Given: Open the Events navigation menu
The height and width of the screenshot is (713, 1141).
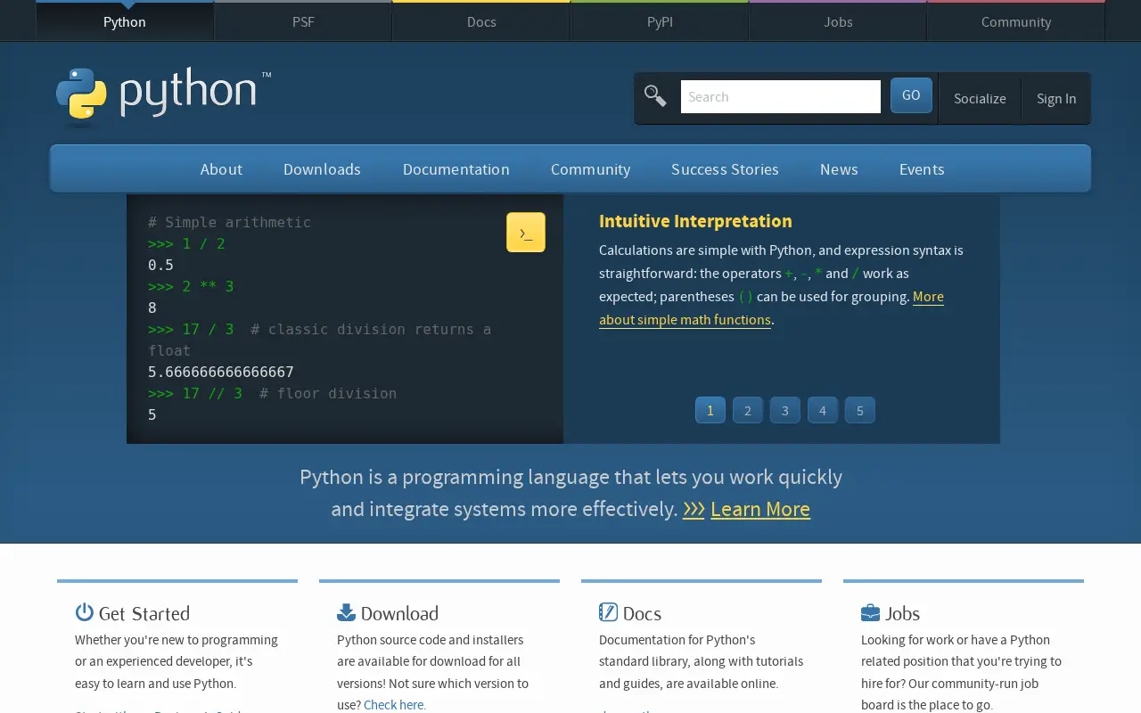Looking at the screenshot, I should click(922, 169).
